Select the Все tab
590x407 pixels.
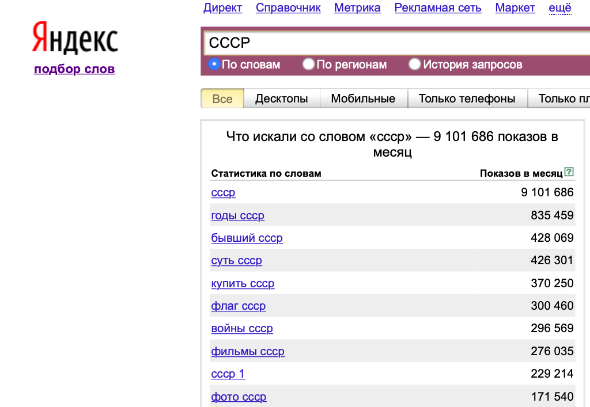222,98
